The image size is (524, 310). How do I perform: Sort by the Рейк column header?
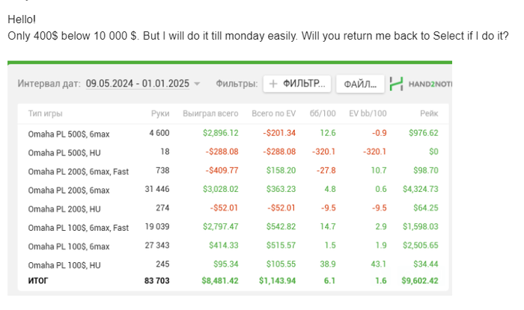click(x=428, y=113)
